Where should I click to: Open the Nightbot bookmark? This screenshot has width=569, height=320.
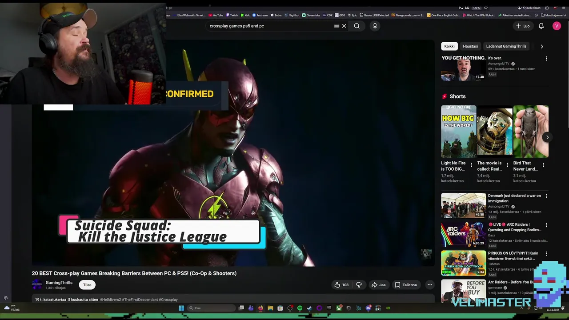click(x=292, y=15)
